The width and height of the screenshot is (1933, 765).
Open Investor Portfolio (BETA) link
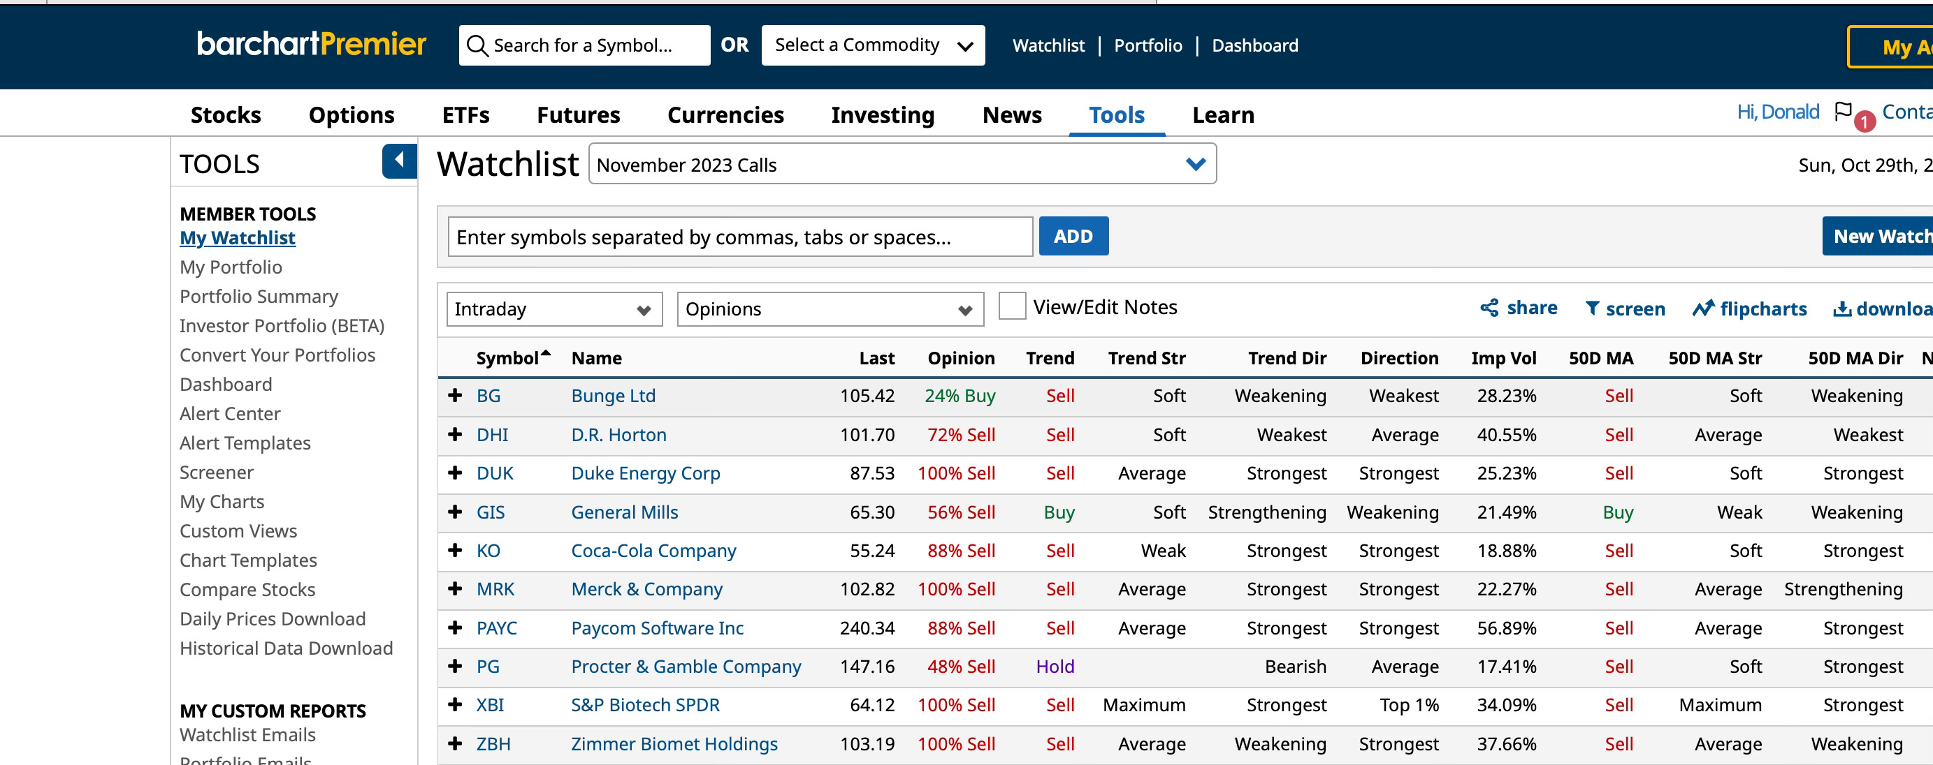point(282,325)
